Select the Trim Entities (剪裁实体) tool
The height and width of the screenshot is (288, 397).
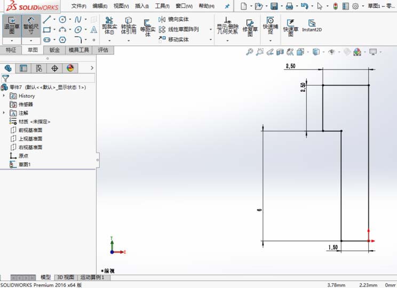(x=109, y=25)
